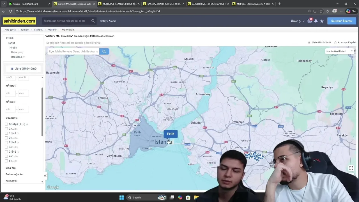The image size is (359, 202).
Task: Select Rezidans (1) category
Action: pos(18,57)
